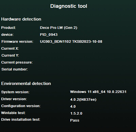Click the 'device:' label
Screen dimensions: 136x132
7,35
